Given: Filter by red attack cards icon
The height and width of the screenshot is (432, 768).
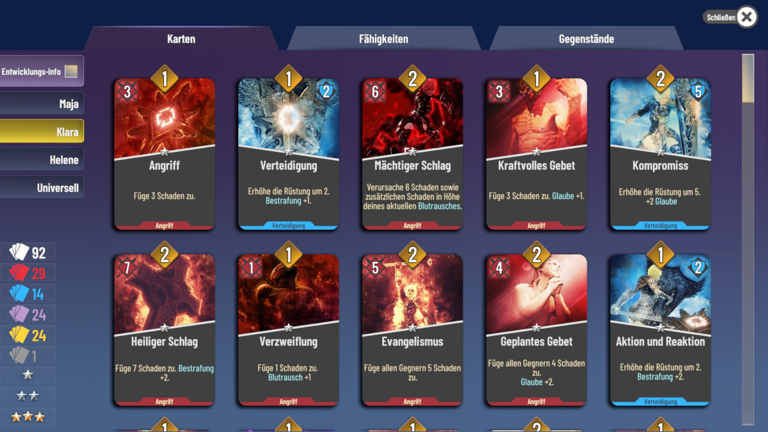Looking at the screenshot, I should (20, 274).
